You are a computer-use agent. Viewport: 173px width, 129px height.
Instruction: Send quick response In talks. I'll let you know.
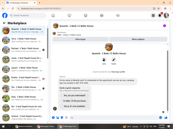pos(75,101)
